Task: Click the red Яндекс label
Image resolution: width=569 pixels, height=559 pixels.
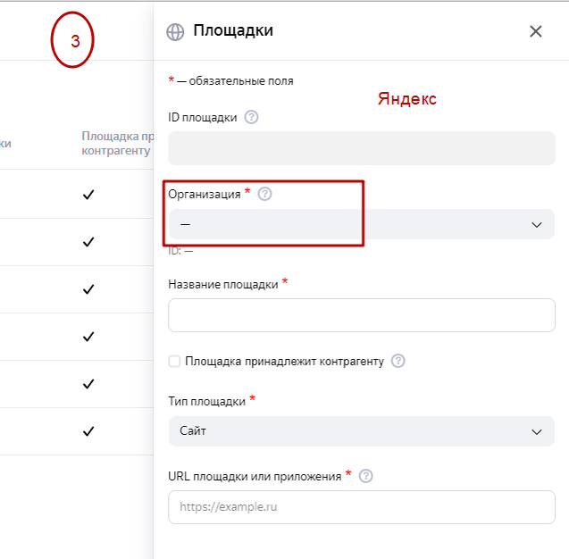Action: (x=406, y=98)
